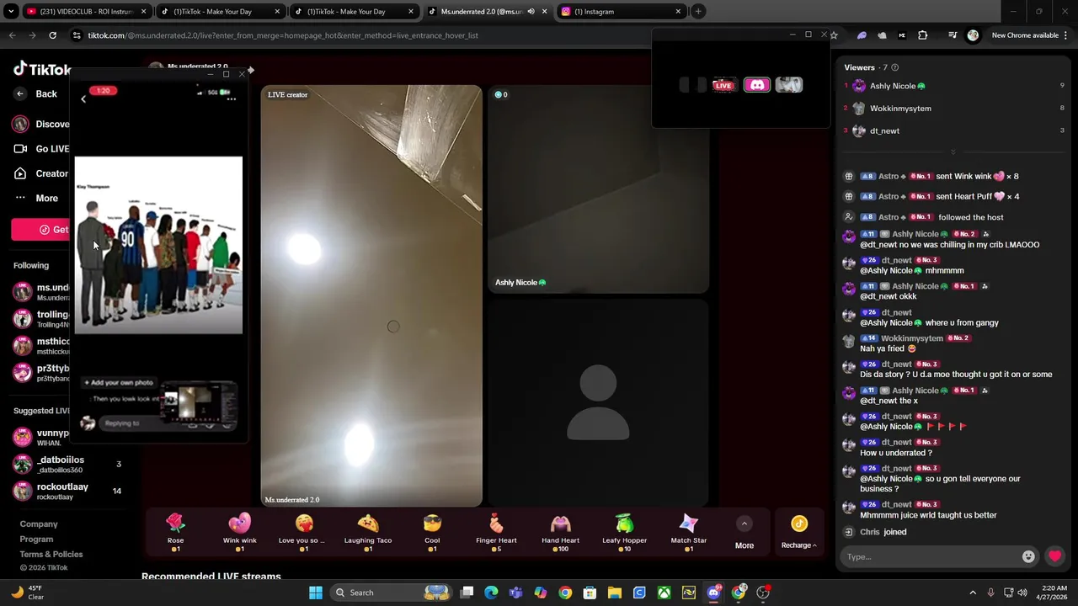The height and width of the screenshot is (606, 1078).
Task: Send a Hand Heart gift
Action: click(x=560, y=532)
